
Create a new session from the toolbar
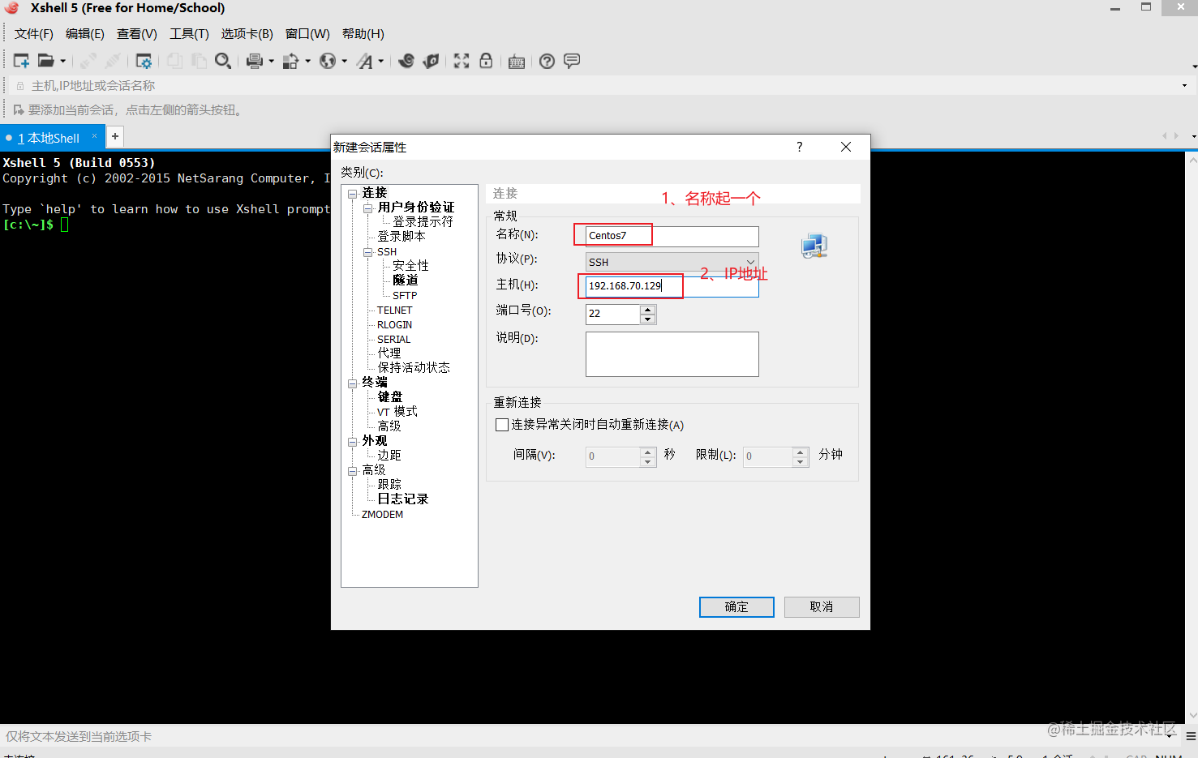(x=21, y=61)
